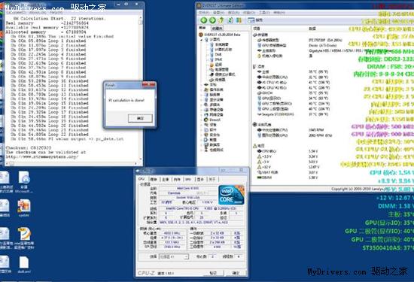Select 超频 overclock item in EVEREST tree
The width and height of the screenshot is (414, 282).
[x=216, y=65]
